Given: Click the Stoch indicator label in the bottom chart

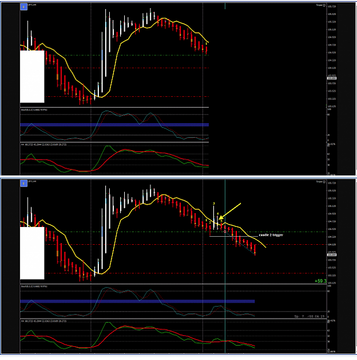Looking at the screenshot, I should pos(34,286).
